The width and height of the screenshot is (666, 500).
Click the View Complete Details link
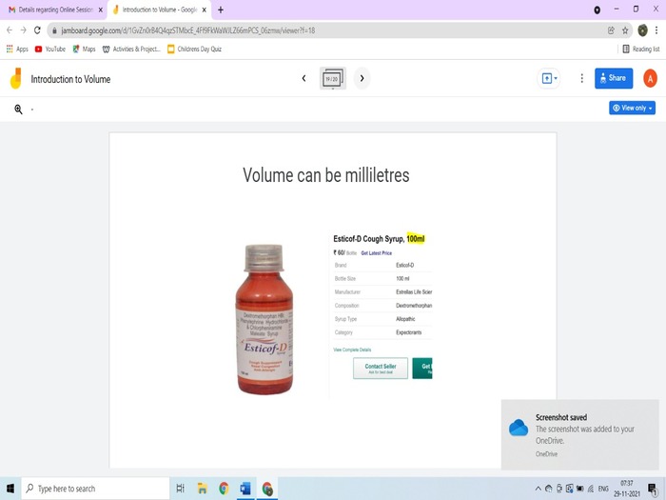click(x=352, y=350)
